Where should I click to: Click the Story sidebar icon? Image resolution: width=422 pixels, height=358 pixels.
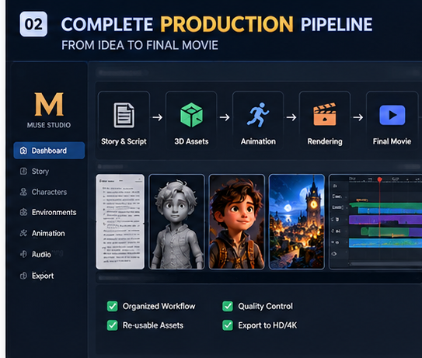(x=23, y=172)
